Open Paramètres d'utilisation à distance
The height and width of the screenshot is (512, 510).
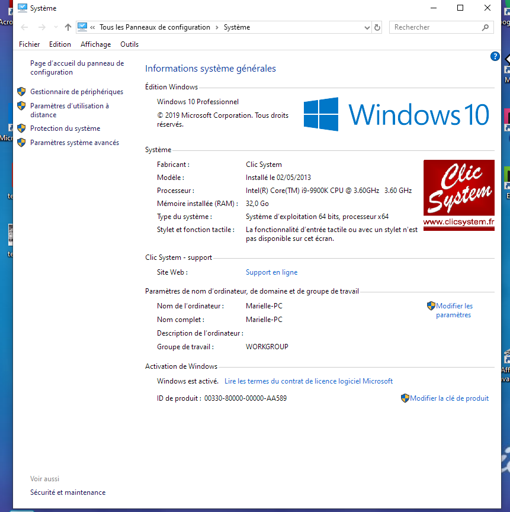tap(69, 110)
